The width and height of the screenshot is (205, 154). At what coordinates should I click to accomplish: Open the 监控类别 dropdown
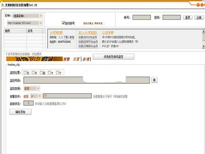pyautogui.click(x=38, y=89)
